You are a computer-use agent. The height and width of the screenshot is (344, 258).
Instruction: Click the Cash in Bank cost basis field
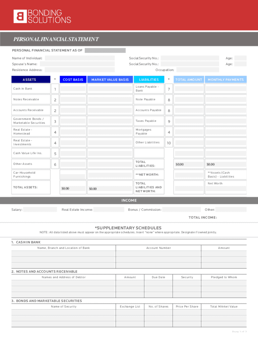click(73, 89)
